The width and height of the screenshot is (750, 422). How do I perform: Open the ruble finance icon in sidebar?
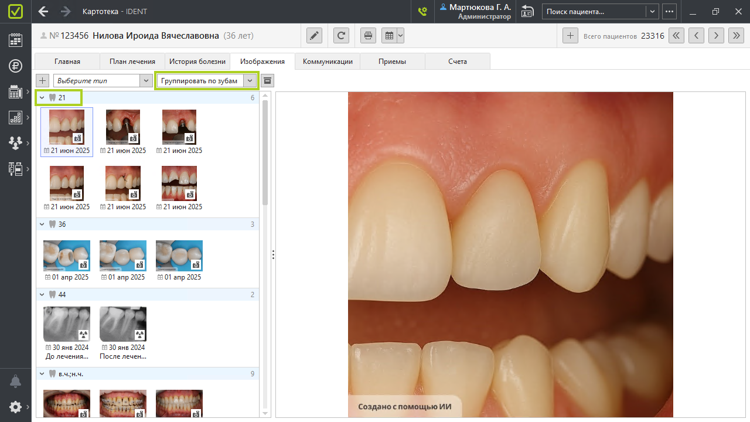click(x=15, y=66)
